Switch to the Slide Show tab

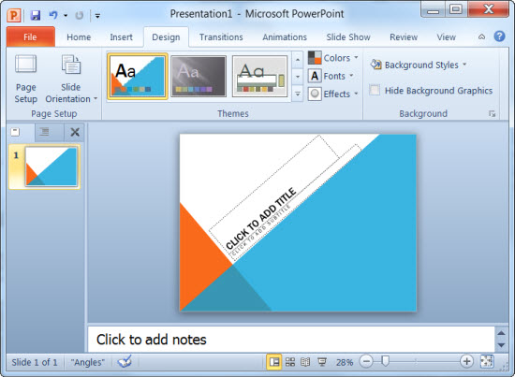coord(348,37)
